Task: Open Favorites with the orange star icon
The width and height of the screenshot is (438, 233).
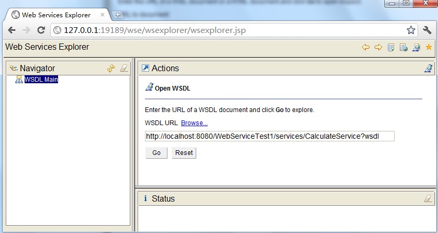Action: [429, 47]
